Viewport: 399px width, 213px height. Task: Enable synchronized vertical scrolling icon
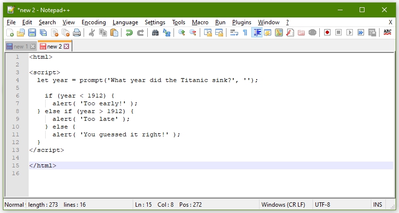tap(208, 33)
